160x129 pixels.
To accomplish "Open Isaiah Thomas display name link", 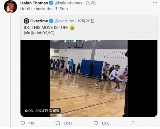I will 34,3.
